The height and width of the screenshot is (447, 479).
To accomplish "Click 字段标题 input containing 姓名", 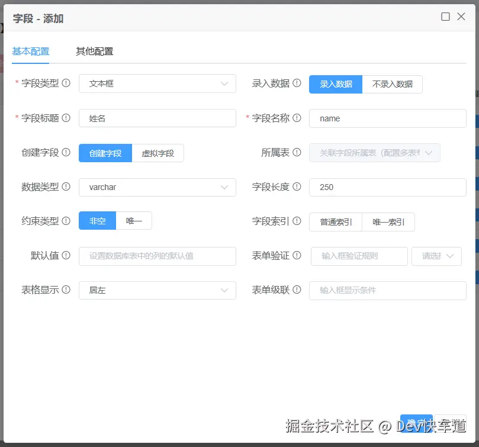I will [x=157, y=118].
